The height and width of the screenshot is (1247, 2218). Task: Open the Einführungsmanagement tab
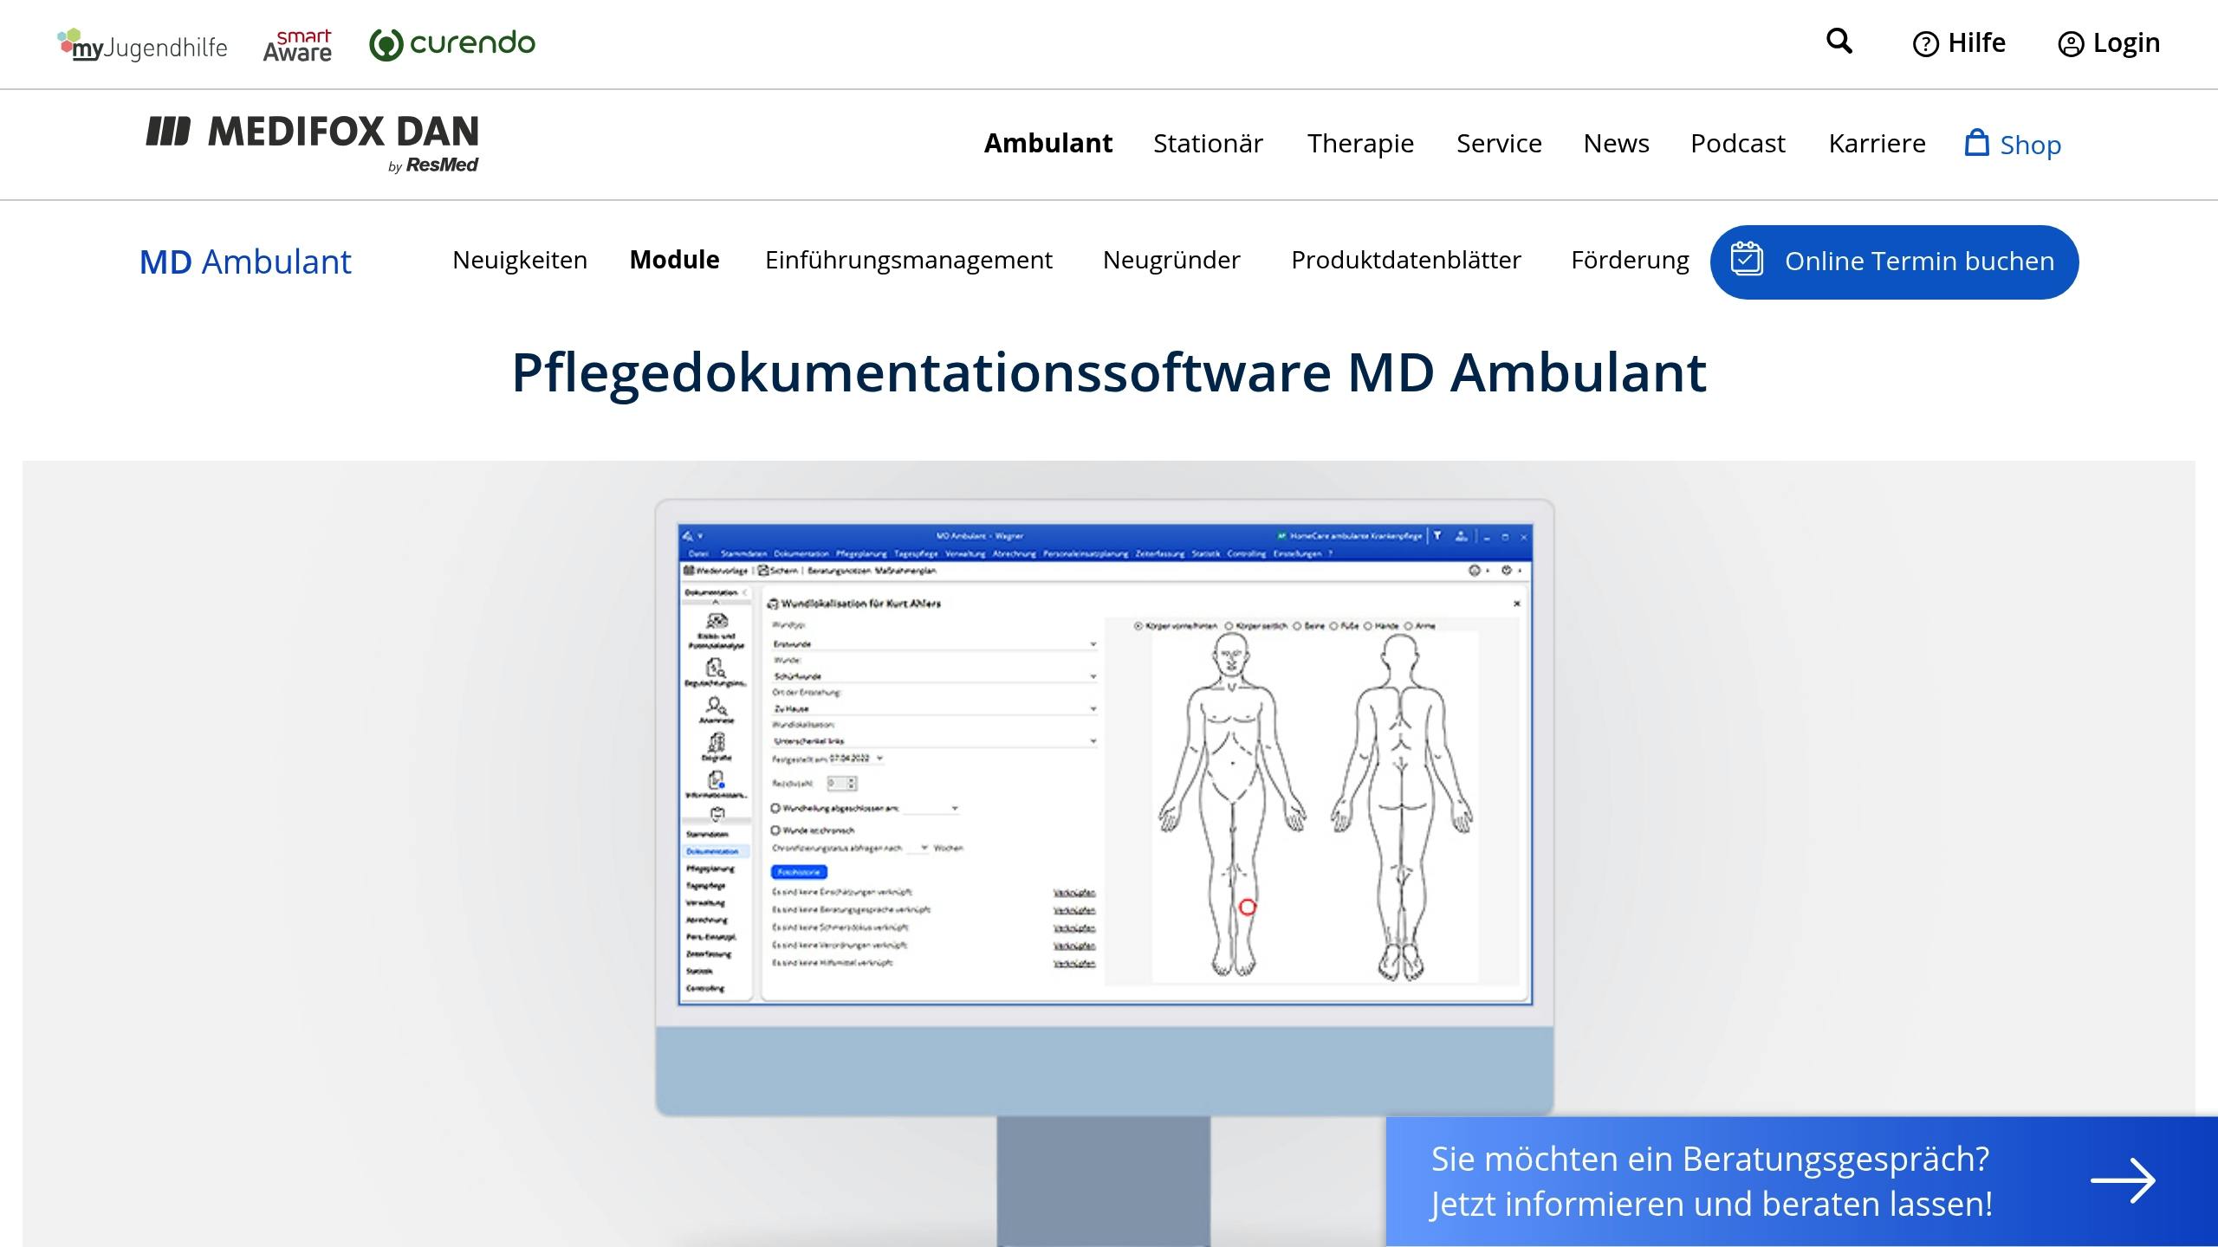908,260
